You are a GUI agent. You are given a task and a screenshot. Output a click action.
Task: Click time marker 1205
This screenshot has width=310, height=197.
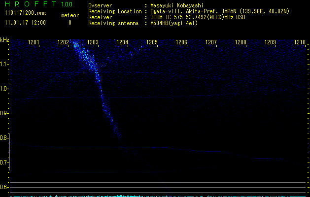(x=152, y=42)
